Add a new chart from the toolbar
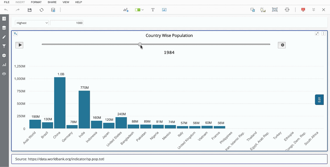 126,10
